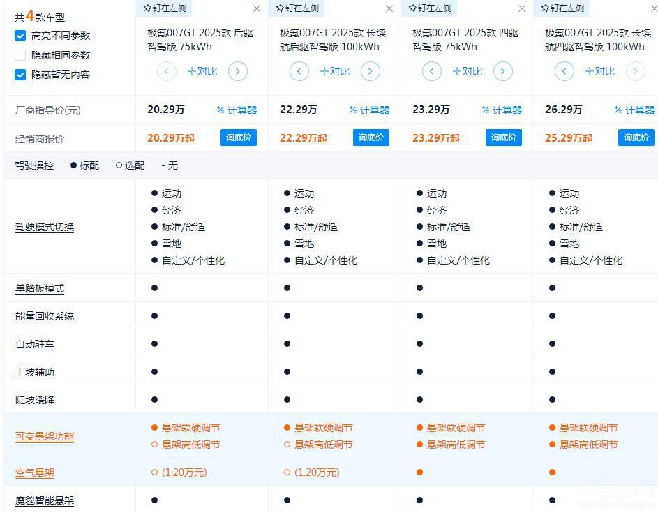658x513 pixels.
Task: Uncheck the 高亮不同参数 checkbox
Action: point(20,36)
